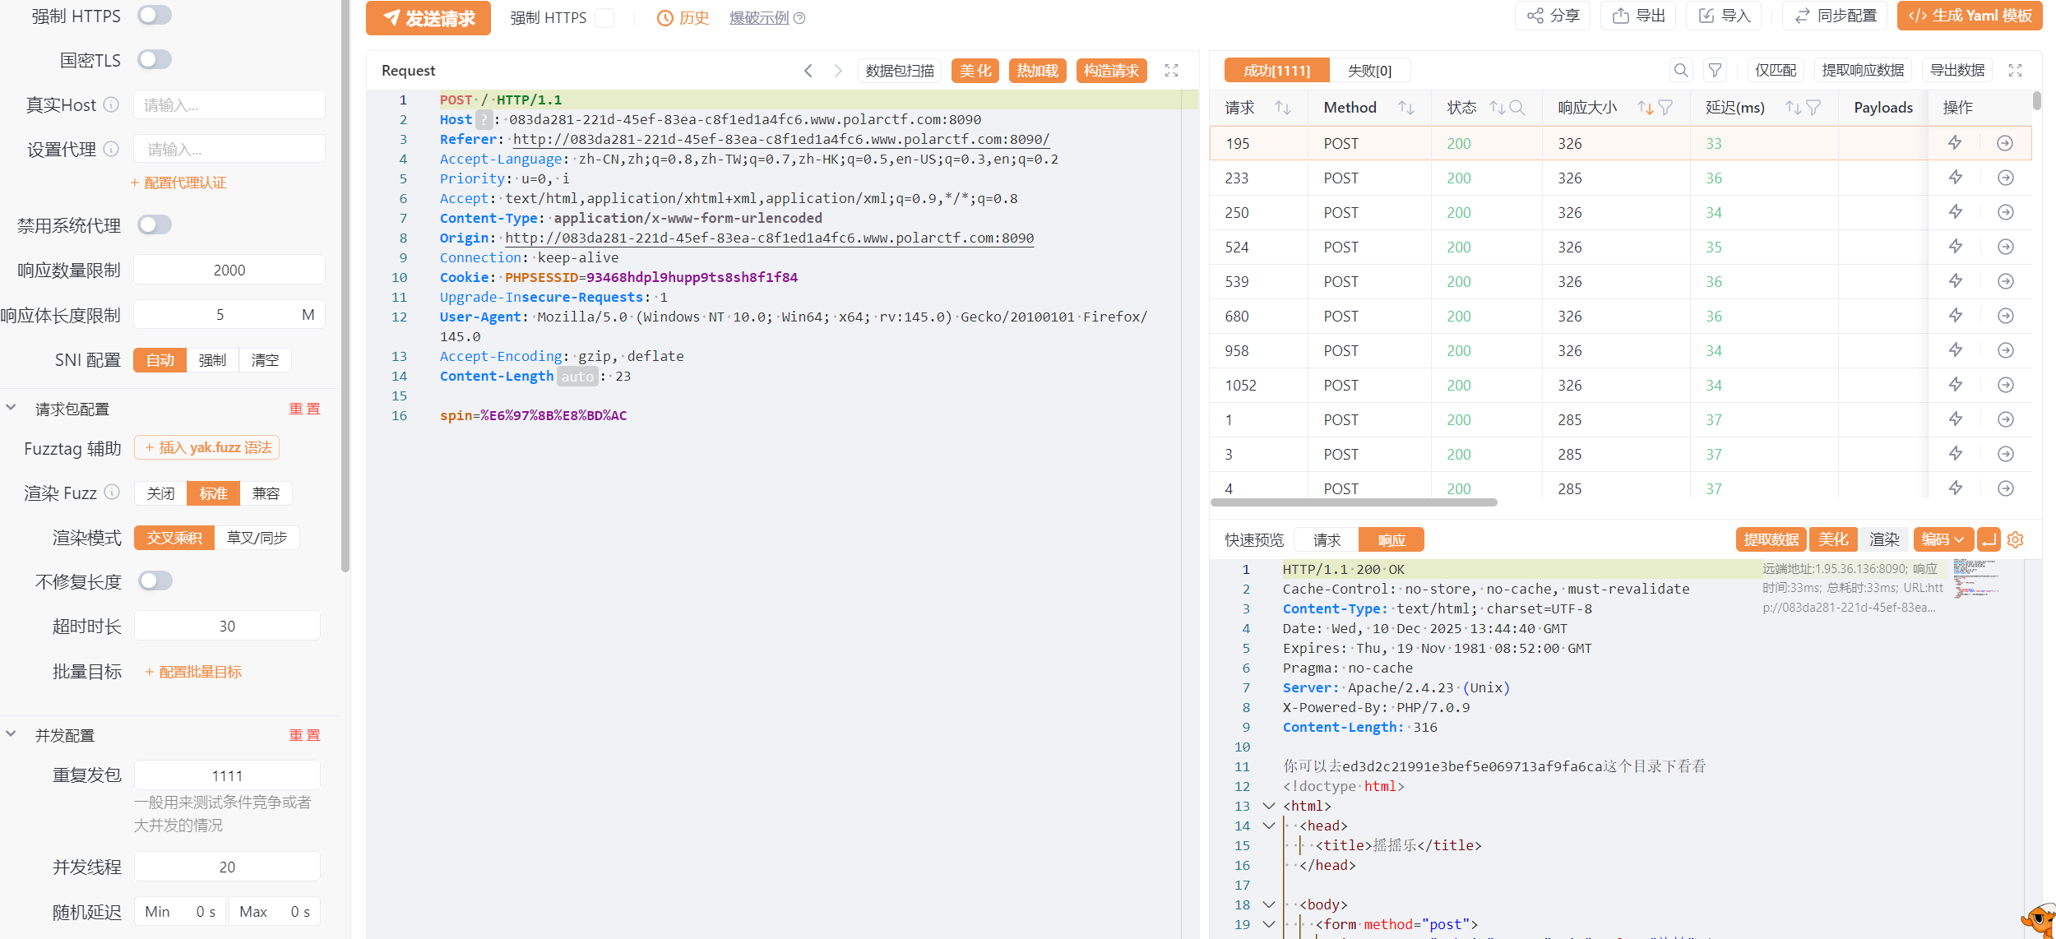Viewport: 2056px width, 939px height.
Task: Go to the previous request with left arrow
Action: point(808,71)
